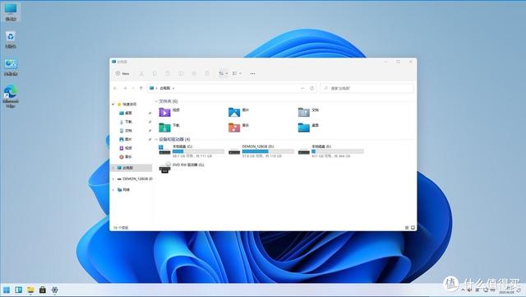Click the File Explorer taskbar icon
Viewport: 526px width, 297px height.
click(x=30, y=290)
